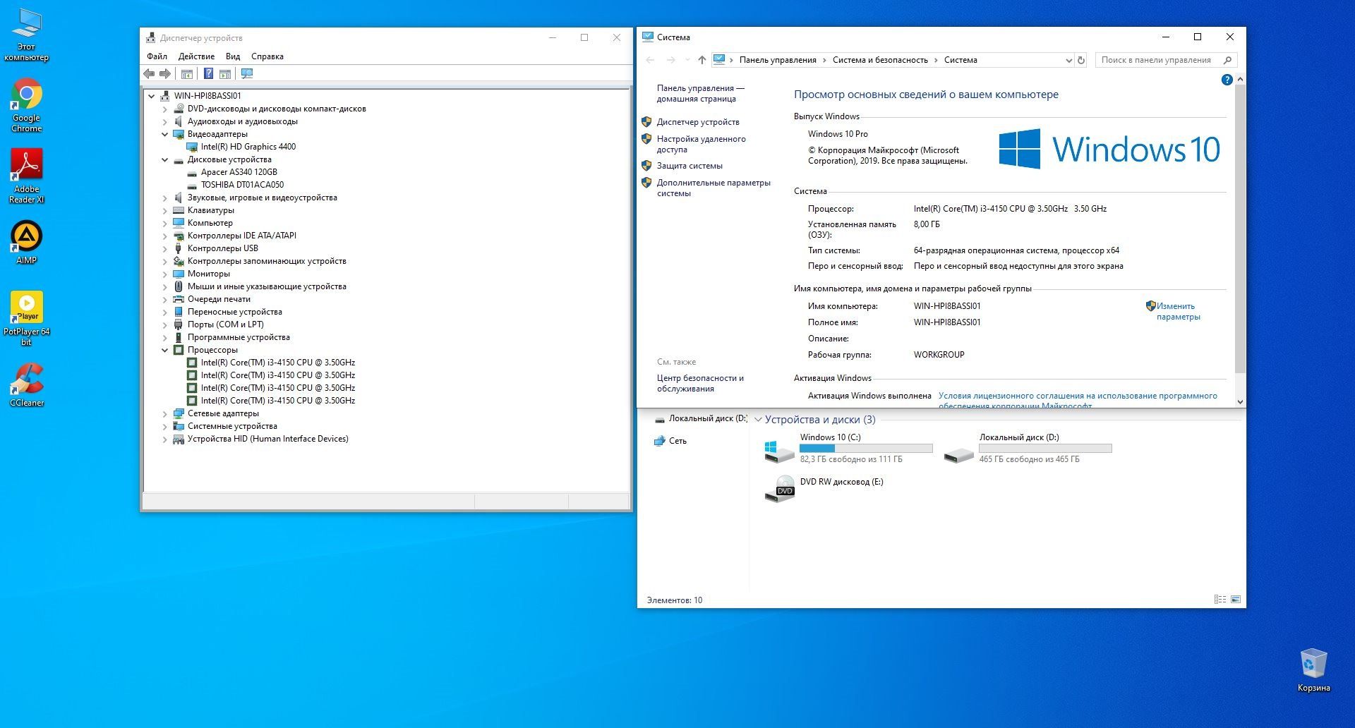Open Центр безопасности и обслуживания link
1355x728 pixels.
click(700, 383)
